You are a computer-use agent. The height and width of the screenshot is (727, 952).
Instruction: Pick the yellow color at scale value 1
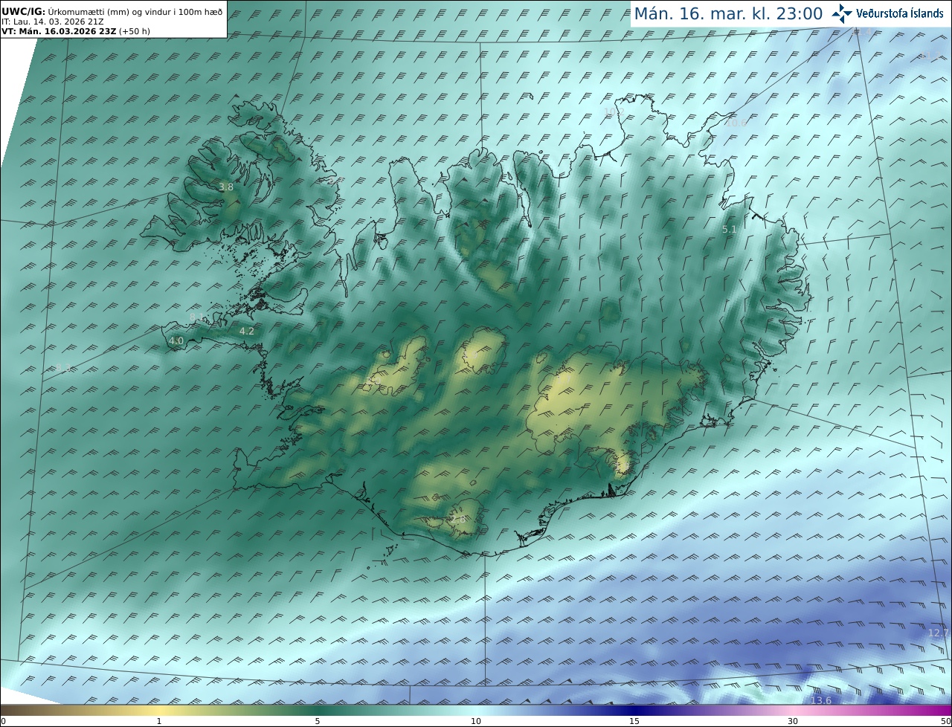click(159, 710)
